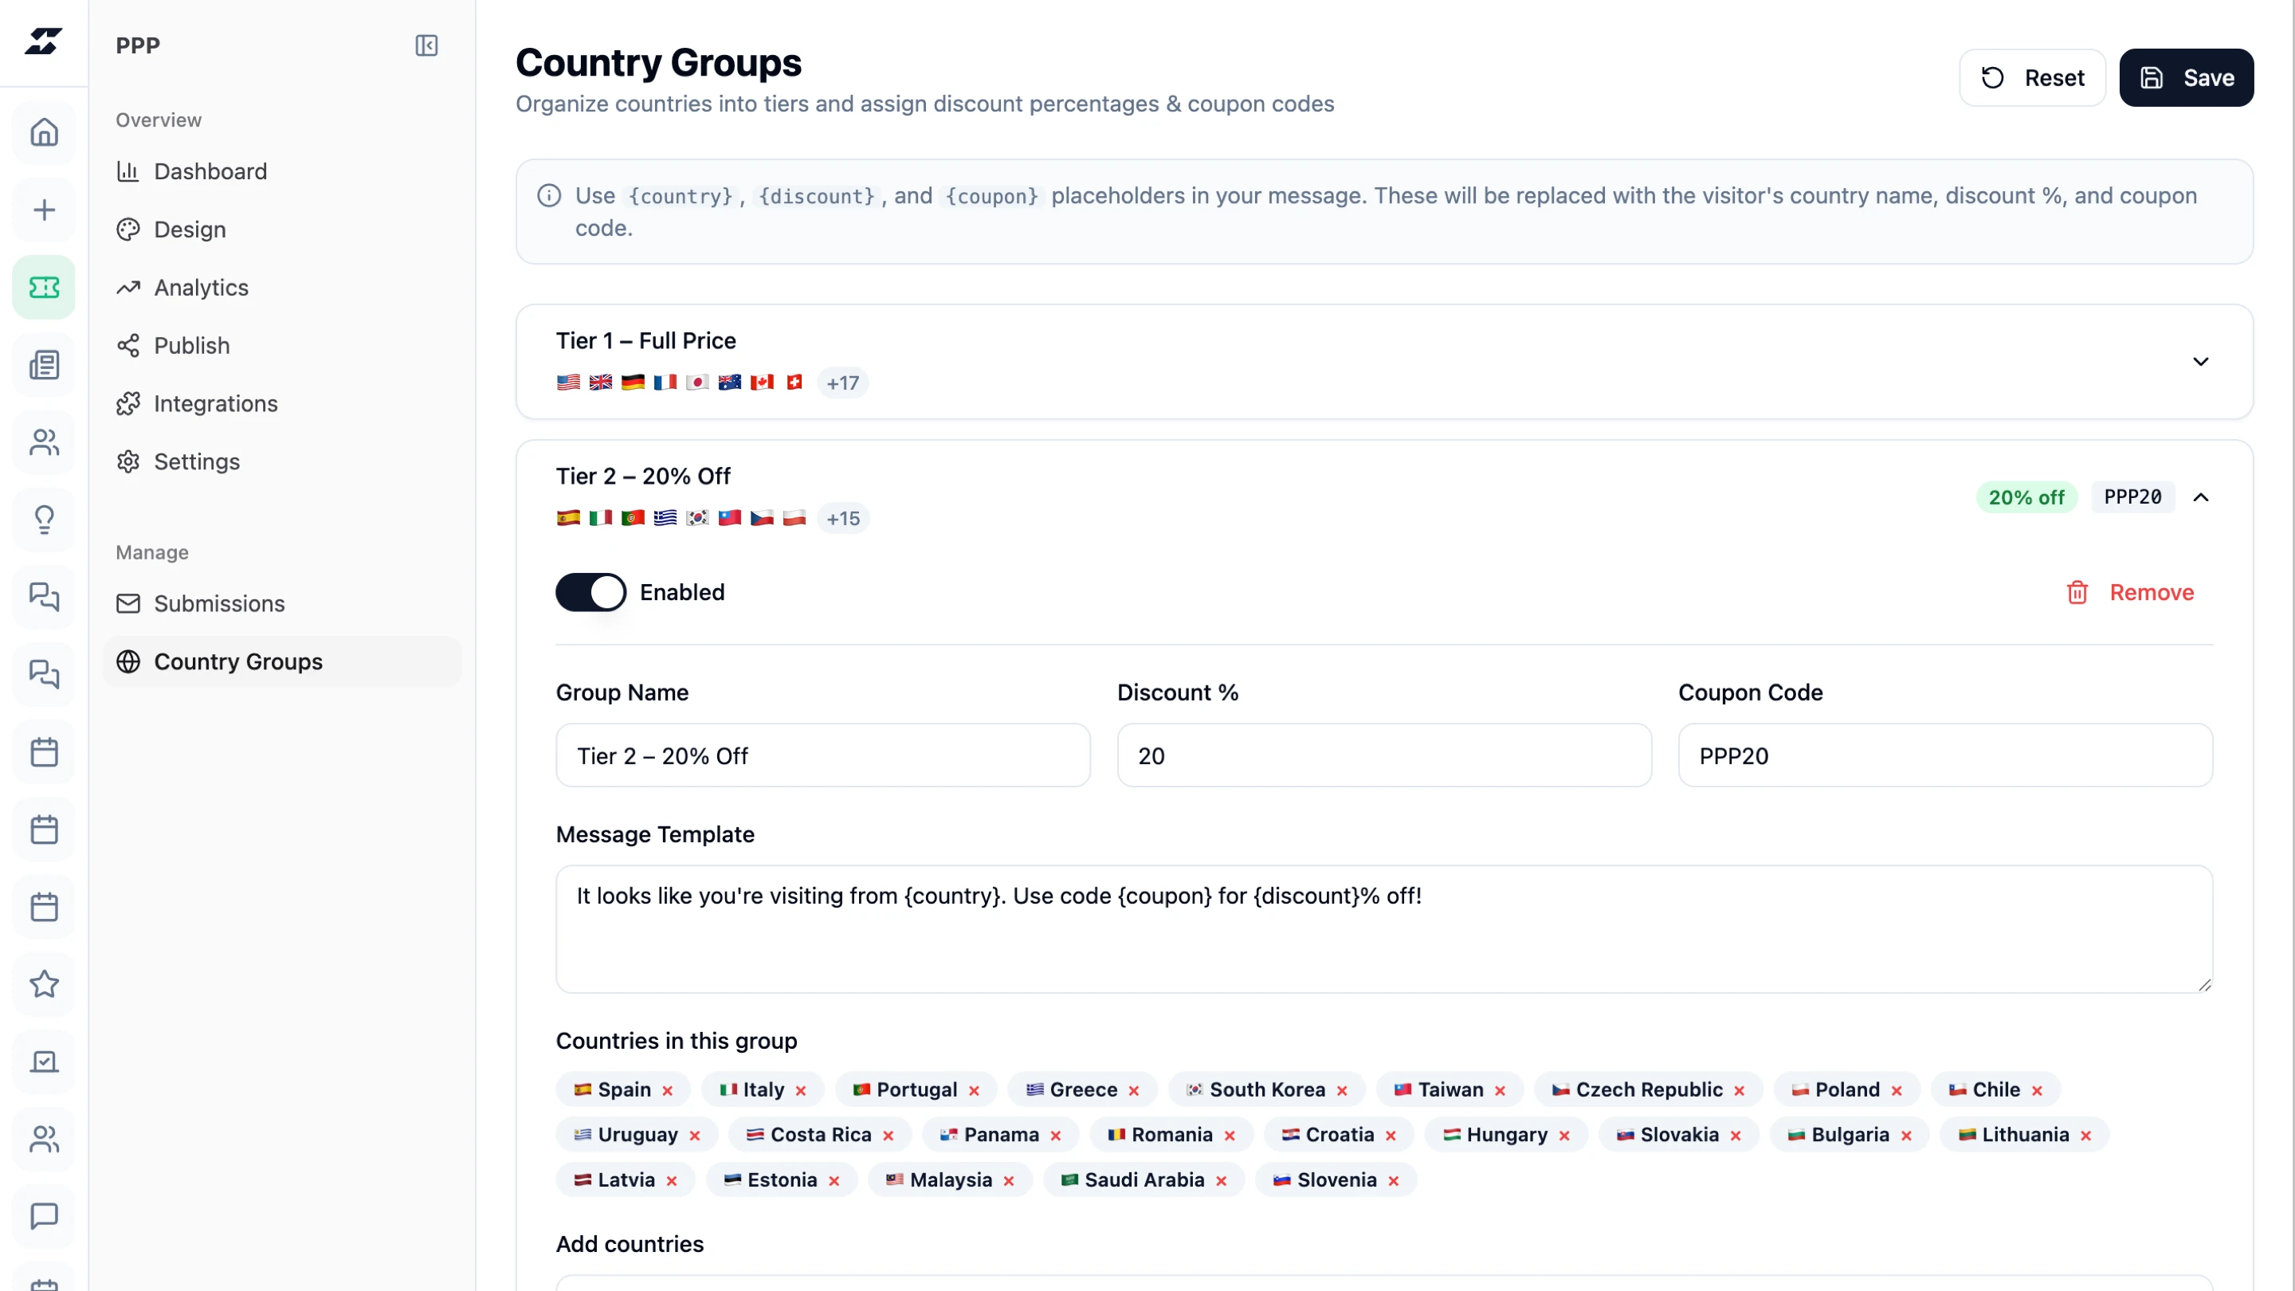Viewport: 2295px width, 1291px height.
Task: Click the trash Remove button for Tier 2
Action: pos(2130,592)
